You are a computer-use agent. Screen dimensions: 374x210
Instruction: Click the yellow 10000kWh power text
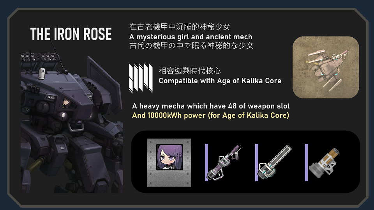point(211,115)
